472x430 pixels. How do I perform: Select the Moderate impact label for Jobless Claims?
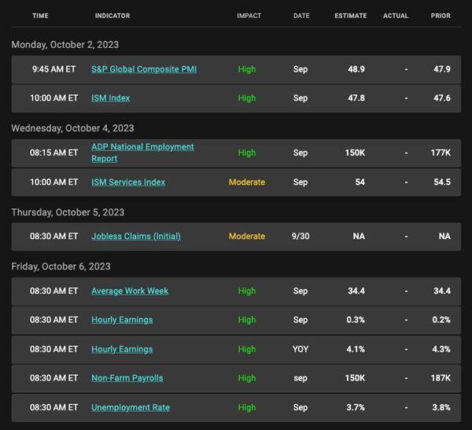click(x=247, y=236)
